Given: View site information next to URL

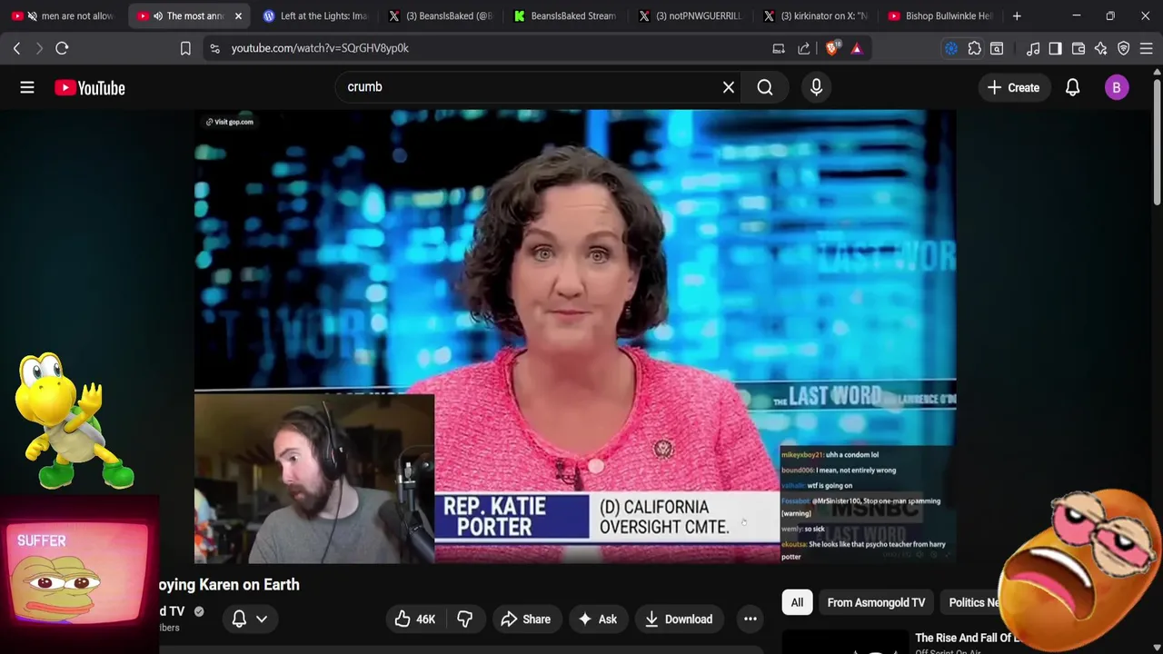Looking at the screenshot, I should click(214, 48).
